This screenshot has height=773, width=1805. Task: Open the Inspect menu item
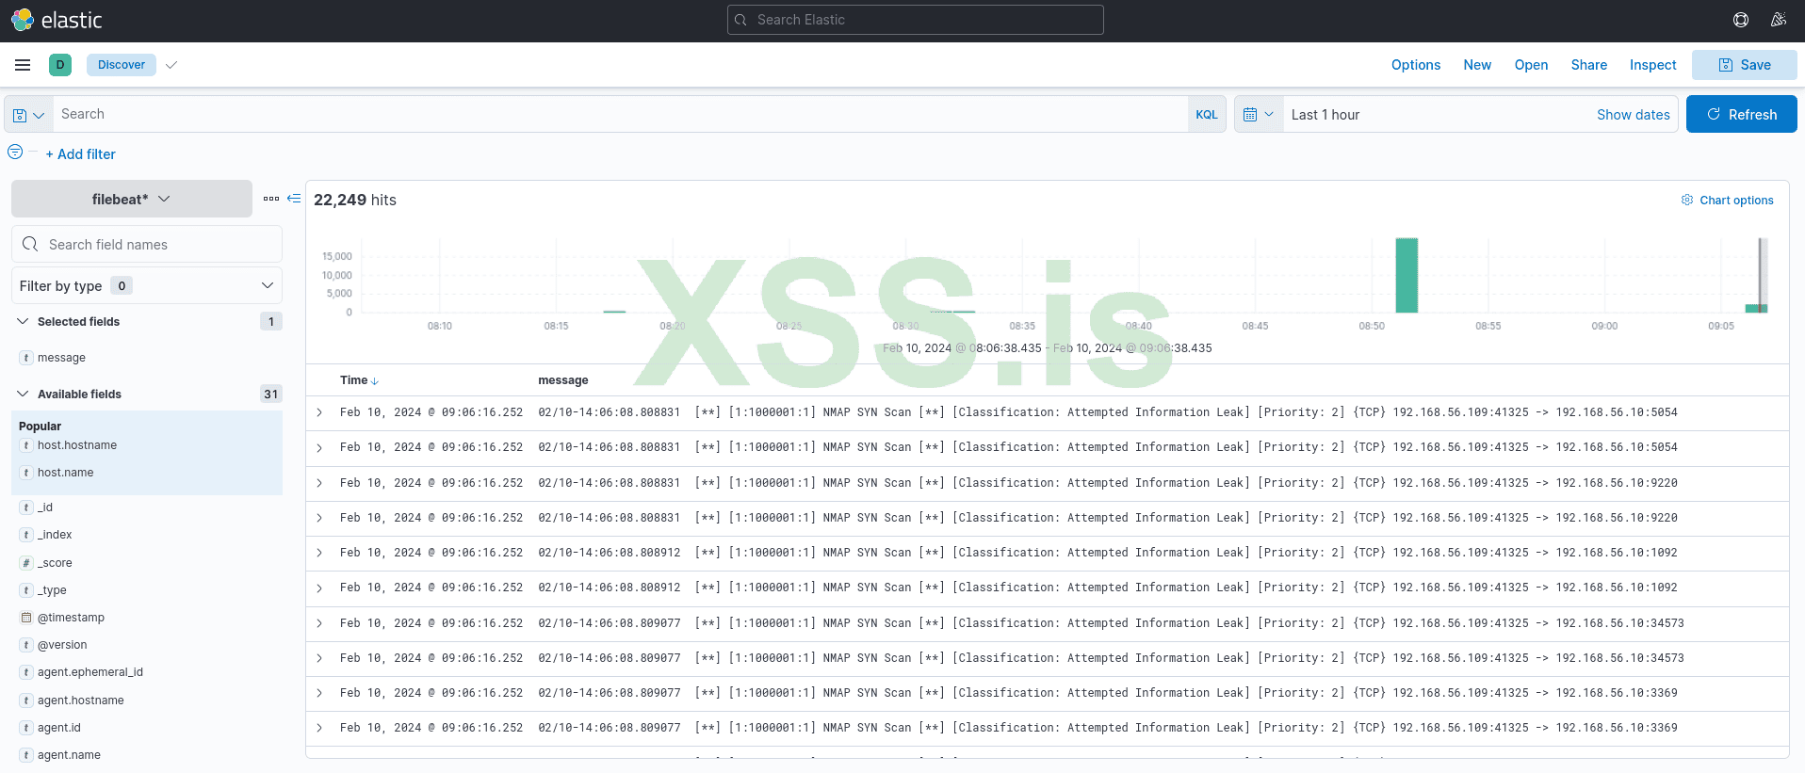(1653, 65)
